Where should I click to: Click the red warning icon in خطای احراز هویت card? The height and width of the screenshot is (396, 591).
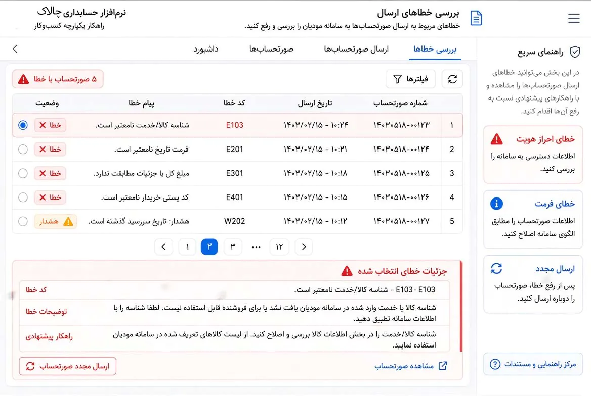coord(497,139)
